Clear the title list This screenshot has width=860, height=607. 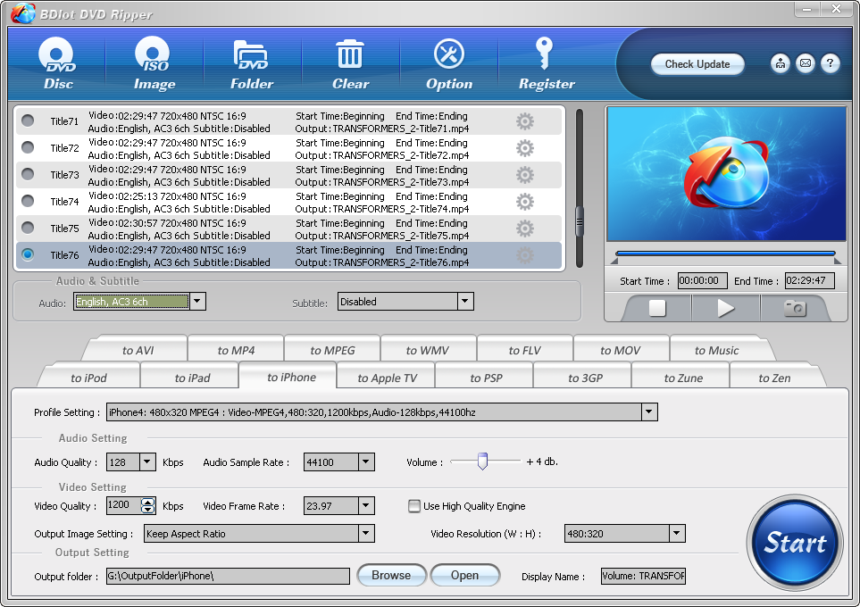coord(350,63)
